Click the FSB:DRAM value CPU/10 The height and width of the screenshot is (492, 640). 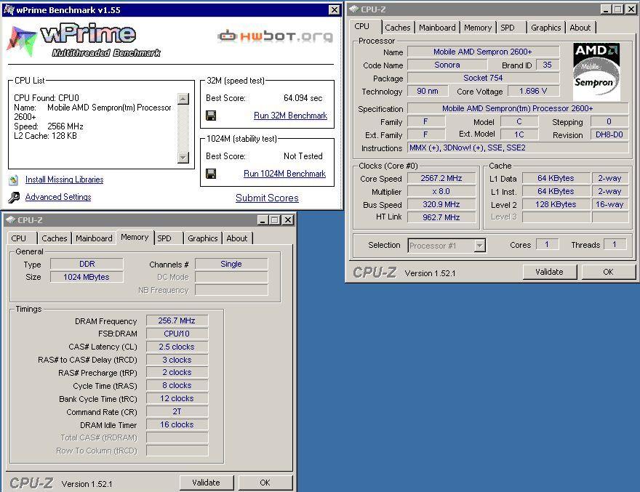coord(177,334)
